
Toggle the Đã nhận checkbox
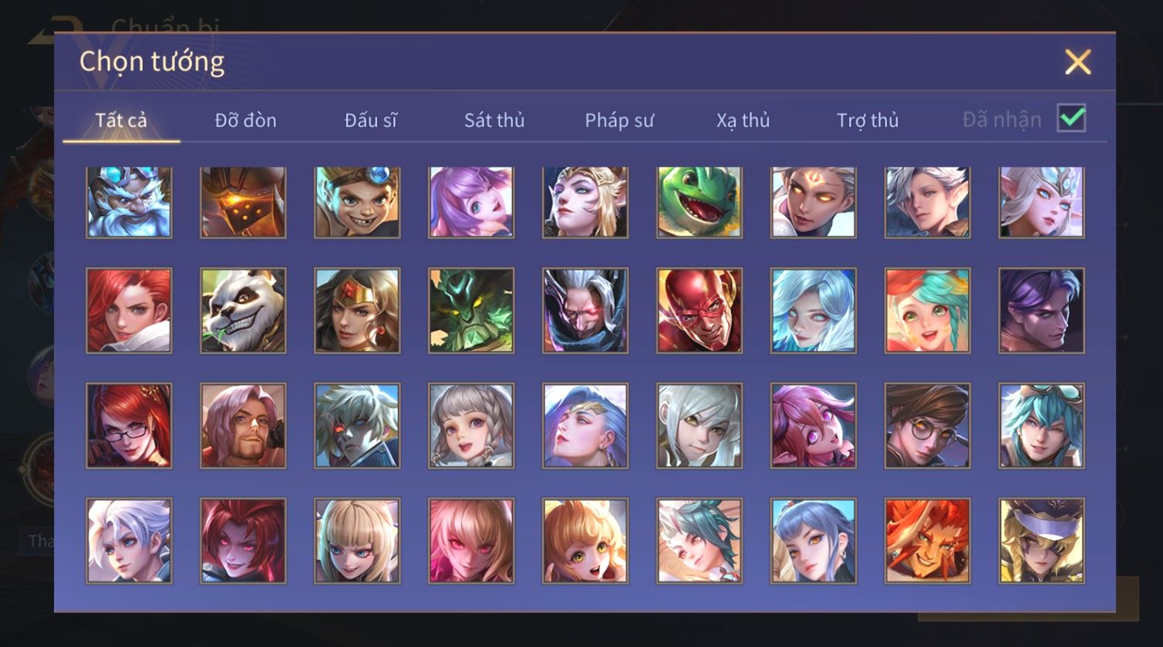[1071, 119]
